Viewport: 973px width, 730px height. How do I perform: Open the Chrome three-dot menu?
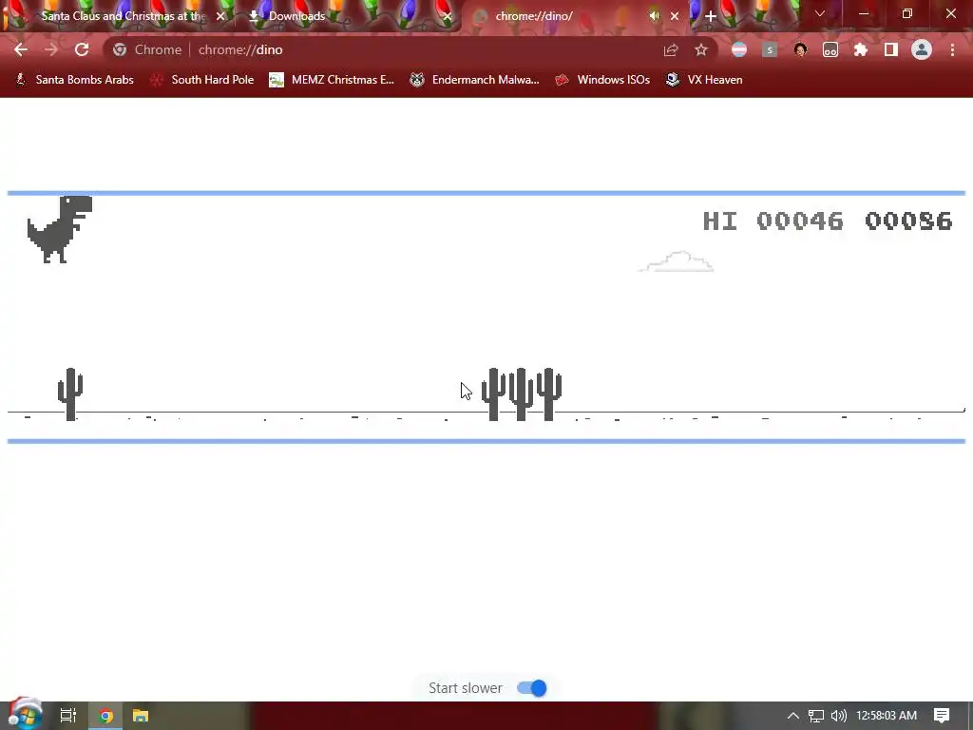pos(952,49)
